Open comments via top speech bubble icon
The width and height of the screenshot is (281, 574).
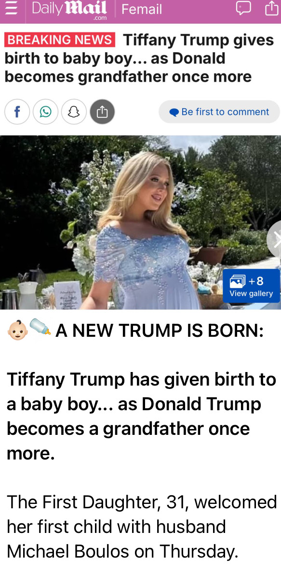click(x=243, y=8)
